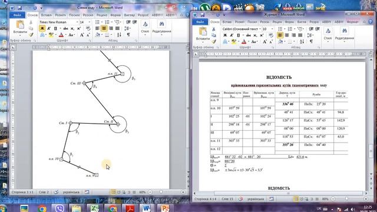Switch to Рецензування tab in Журнал window
This screenshot has height=212, width=377.
277,22
